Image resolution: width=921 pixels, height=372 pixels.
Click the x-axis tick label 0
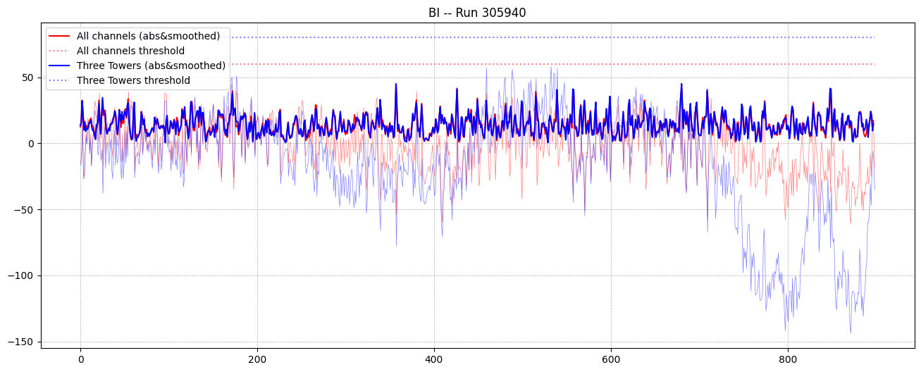[80, 359]
